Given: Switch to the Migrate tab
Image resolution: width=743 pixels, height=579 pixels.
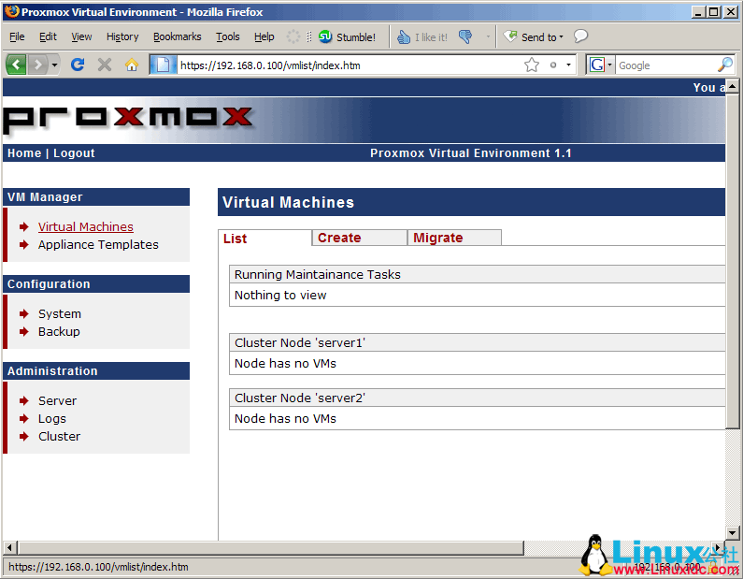Looking at the screenshot, I should (x=438, y=238).
